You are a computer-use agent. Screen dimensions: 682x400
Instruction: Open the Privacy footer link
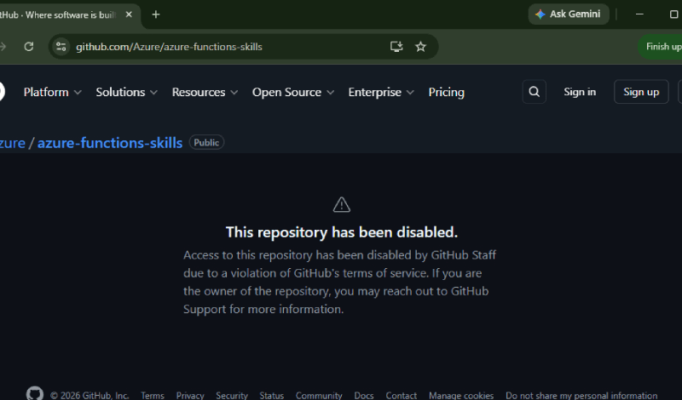tap(190, 395)
